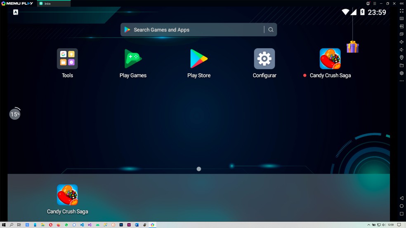Click the input method 'A' indicator
This screenshot has width=406, height=228.
coord(16,12)
